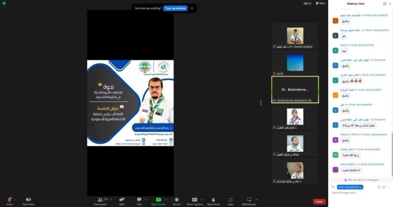Screen dimensions: 393x207
Task: Click 'Who can see your messages?' link
Action: pos(363,180)
